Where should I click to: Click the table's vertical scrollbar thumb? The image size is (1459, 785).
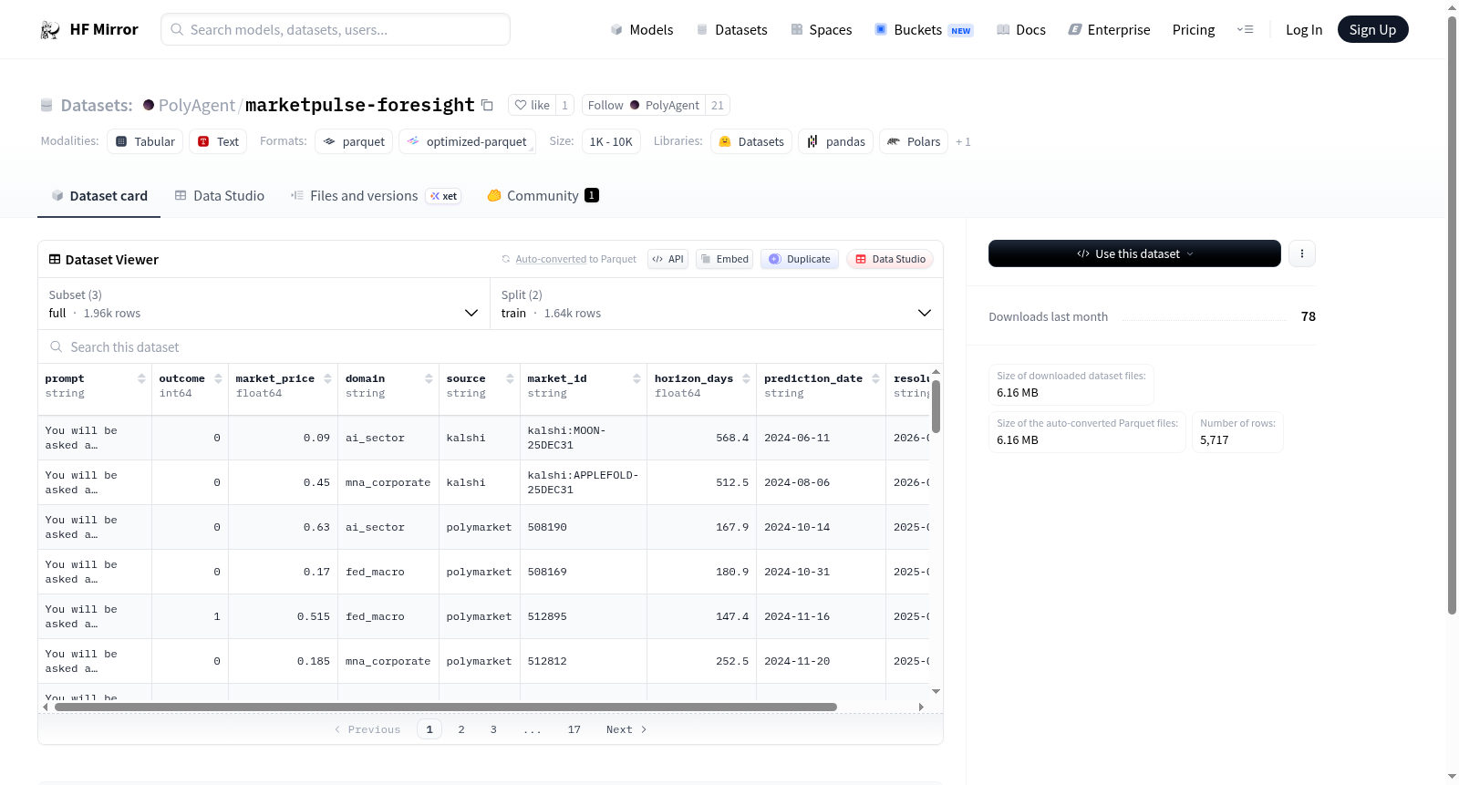[x=936, y=406]
